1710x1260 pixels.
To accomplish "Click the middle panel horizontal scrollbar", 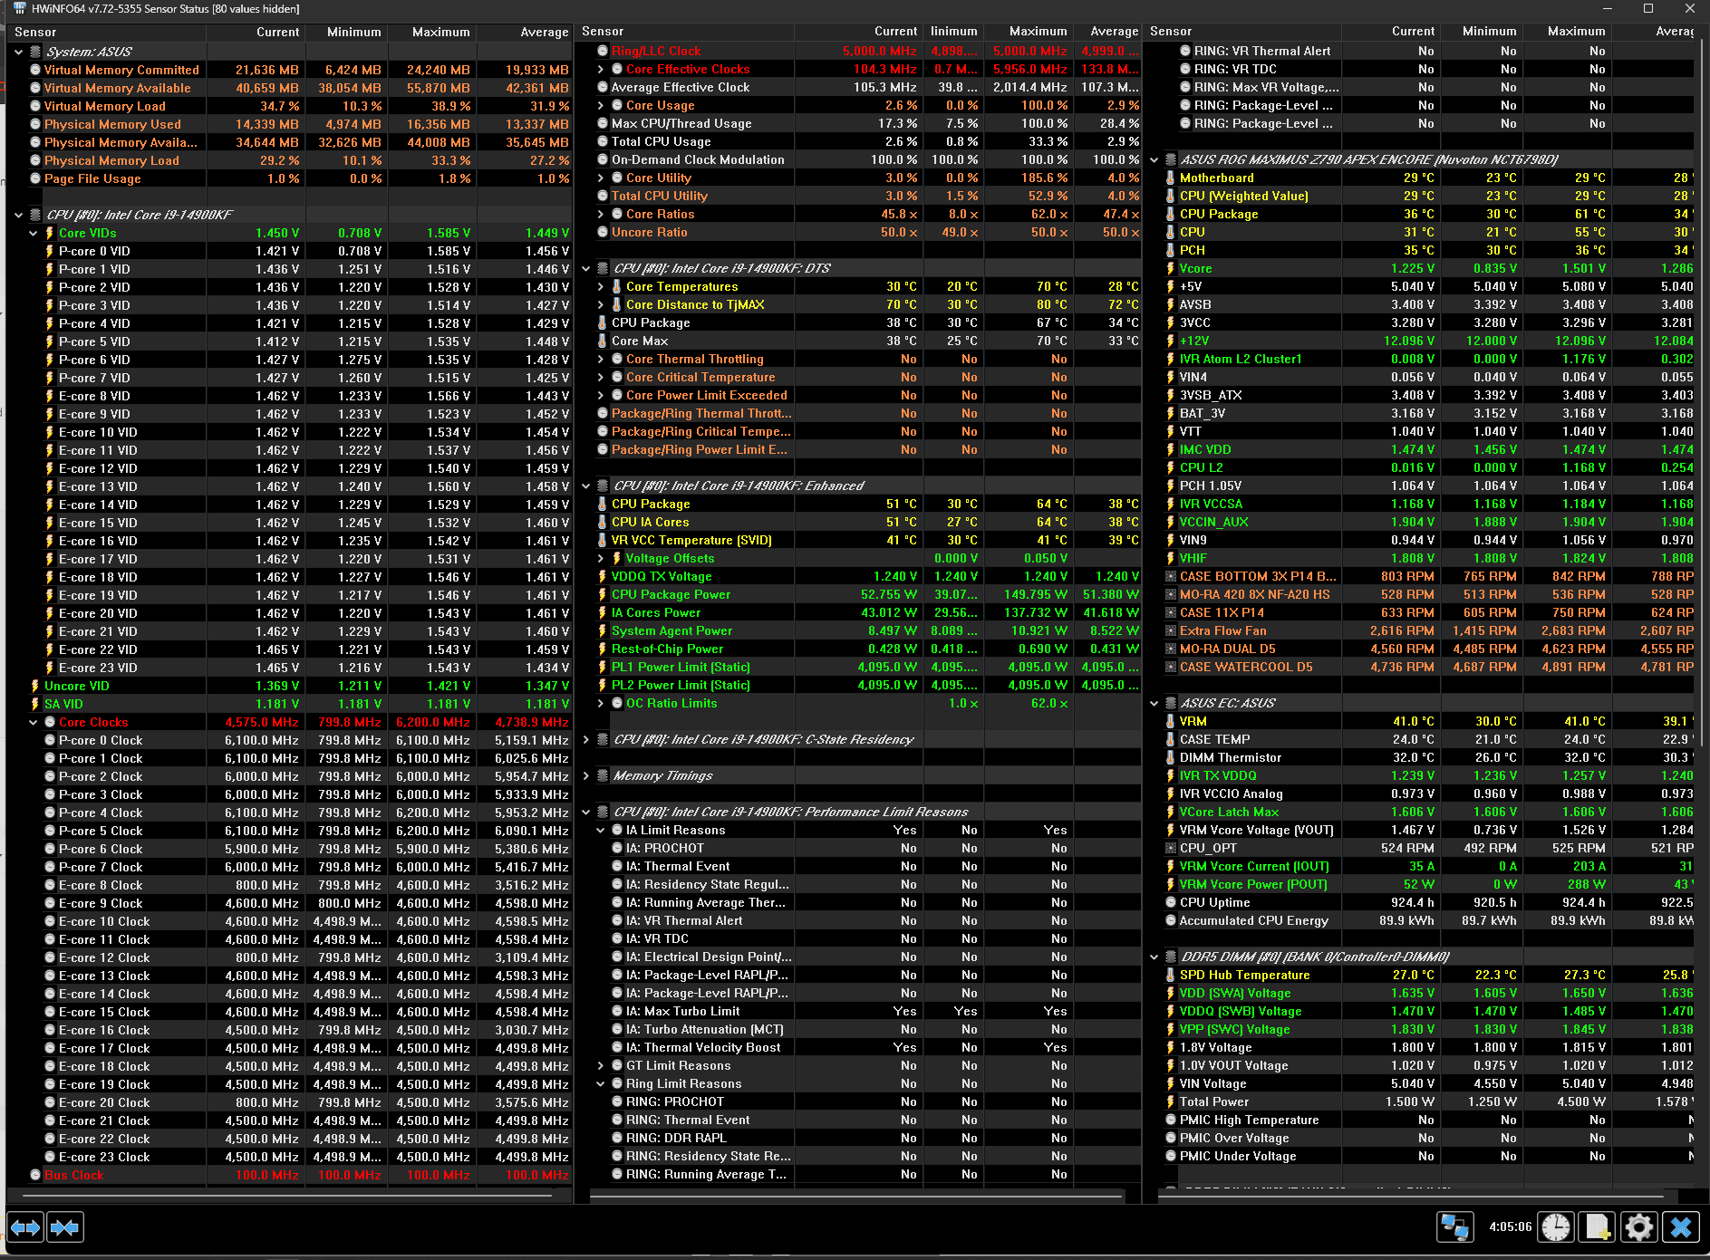I will (856, 1196).
